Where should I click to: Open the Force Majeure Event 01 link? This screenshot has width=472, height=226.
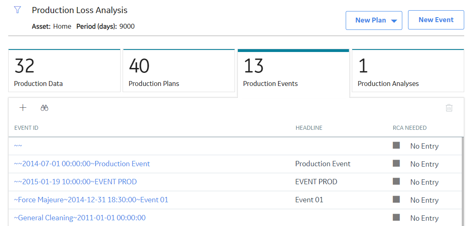tap(91, 200)
